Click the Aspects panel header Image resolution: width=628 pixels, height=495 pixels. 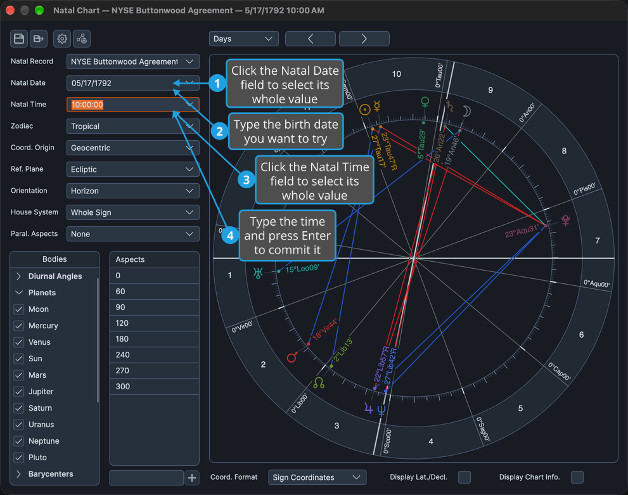point(155,259)
